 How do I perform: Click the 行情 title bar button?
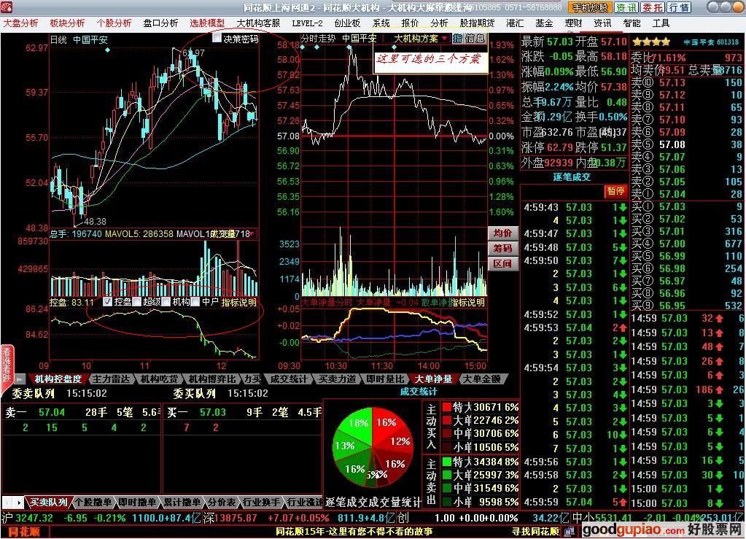tap(679, 7)
